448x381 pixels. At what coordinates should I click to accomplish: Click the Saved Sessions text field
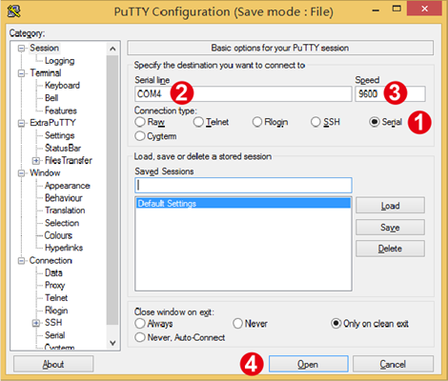click(x=243, y=186)
